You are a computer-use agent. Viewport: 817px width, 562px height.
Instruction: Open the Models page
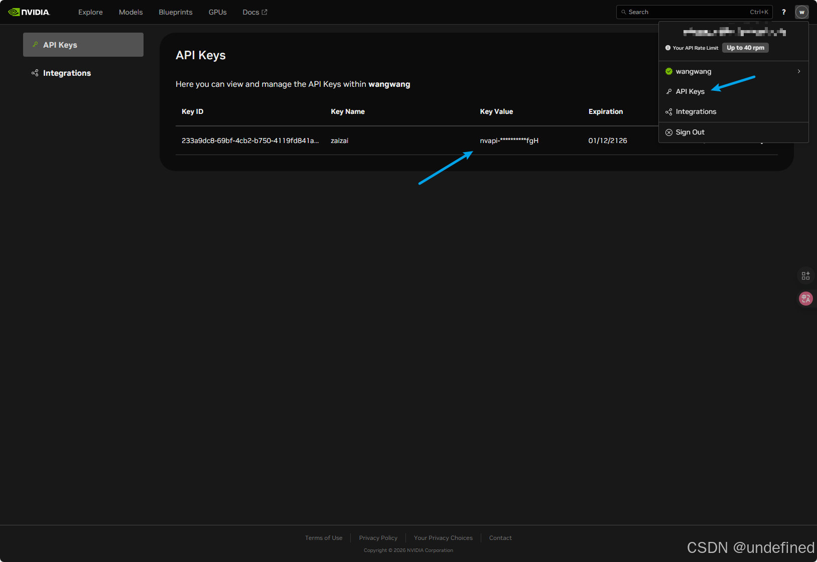[x=130, y=12]
